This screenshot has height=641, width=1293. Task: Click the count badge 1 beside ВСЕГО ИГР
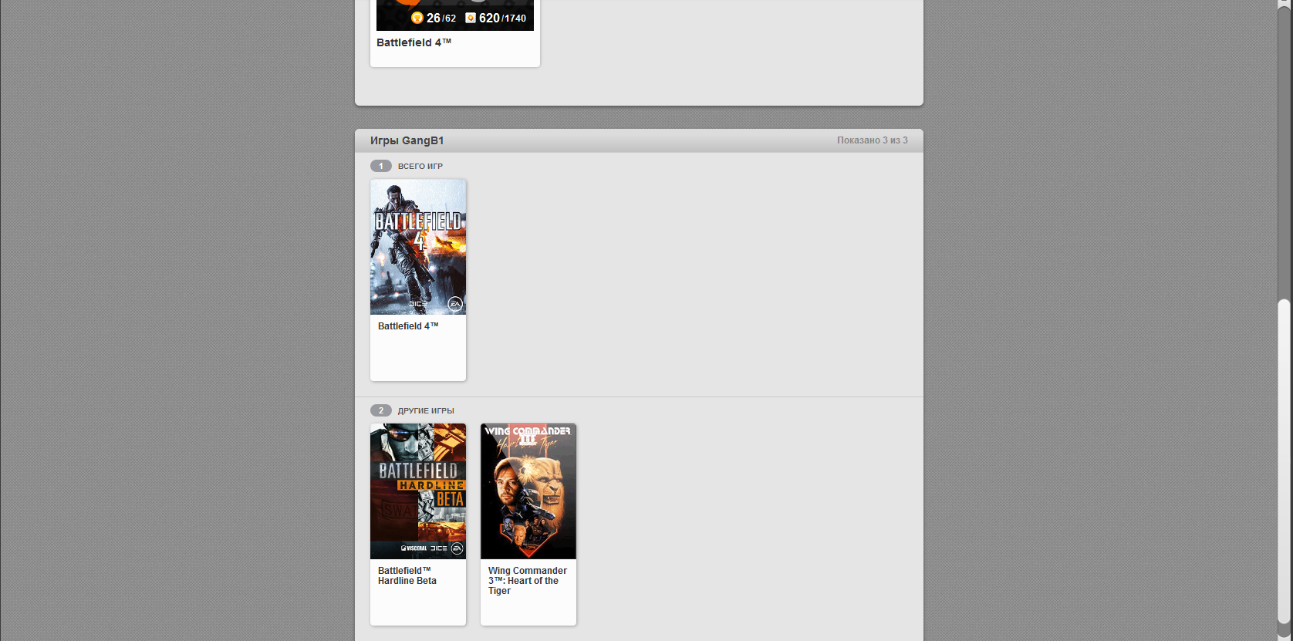coord(381,166)
